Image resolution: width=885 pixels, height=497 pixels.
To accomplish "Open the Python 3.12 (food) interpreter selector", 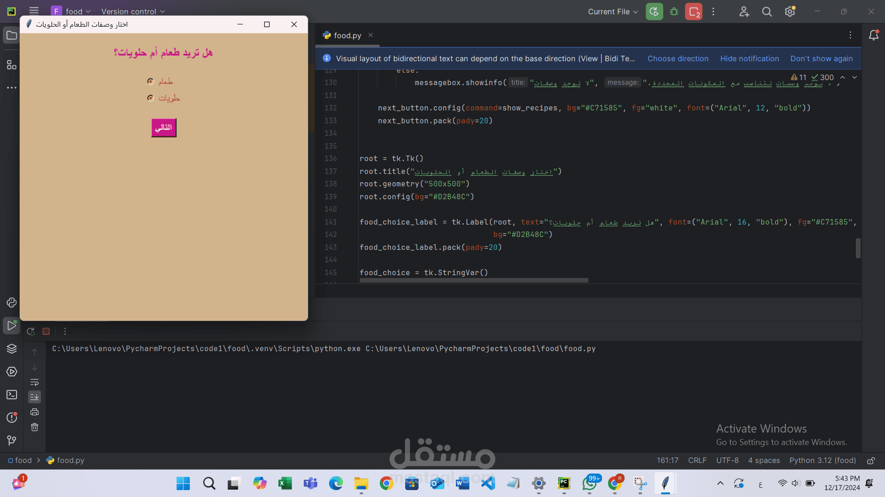I will 822,460.
